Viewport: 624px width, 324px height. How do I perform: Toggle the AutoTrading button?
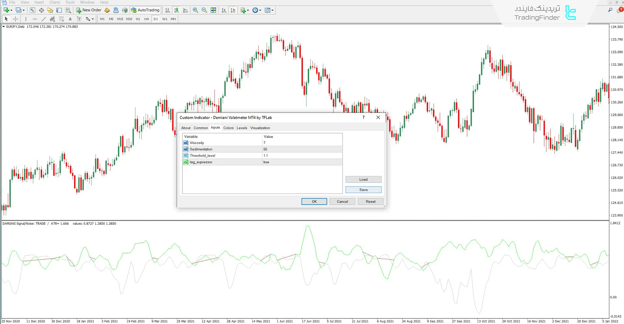point(145,10)
